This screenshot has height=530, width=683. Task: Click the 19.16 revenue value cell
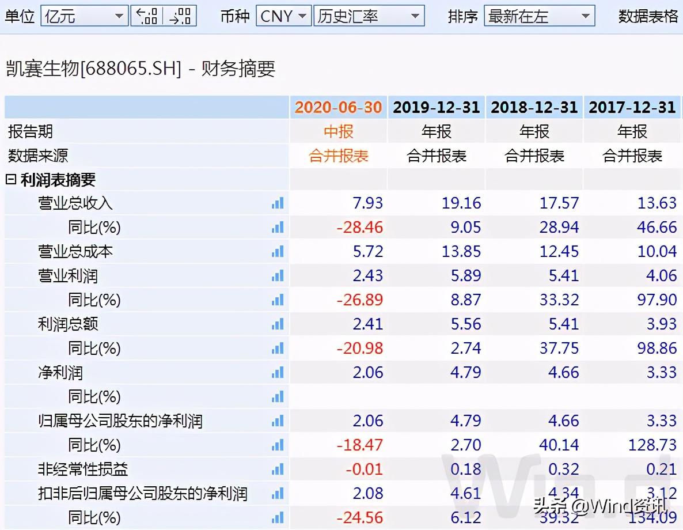pos(437,203)
